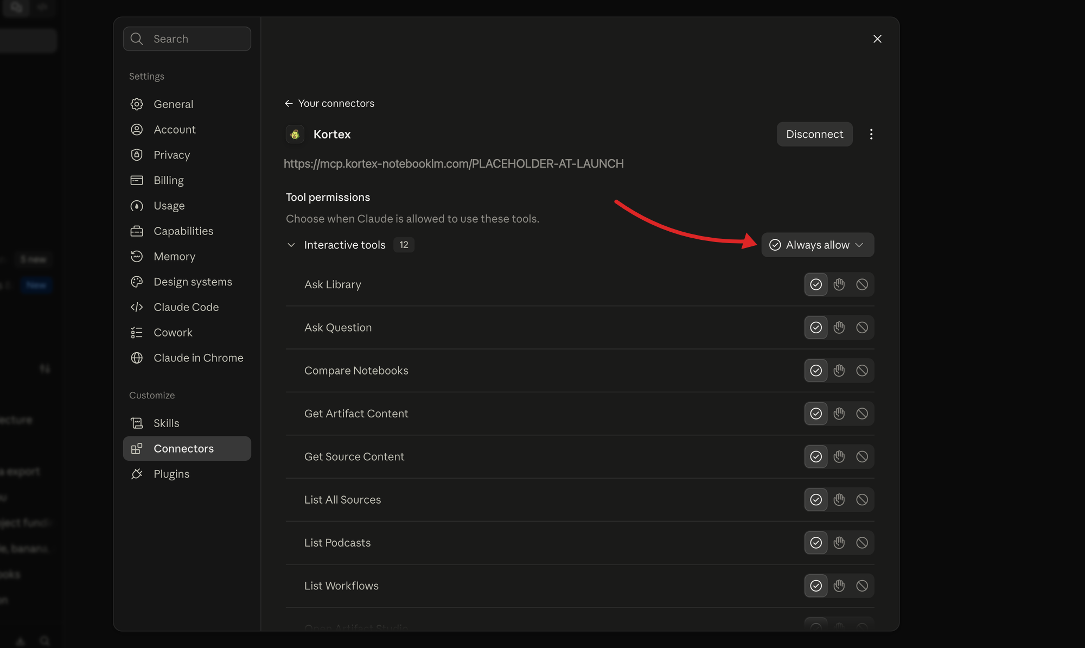Always allow List Podcasts tool

coord(816,543)
